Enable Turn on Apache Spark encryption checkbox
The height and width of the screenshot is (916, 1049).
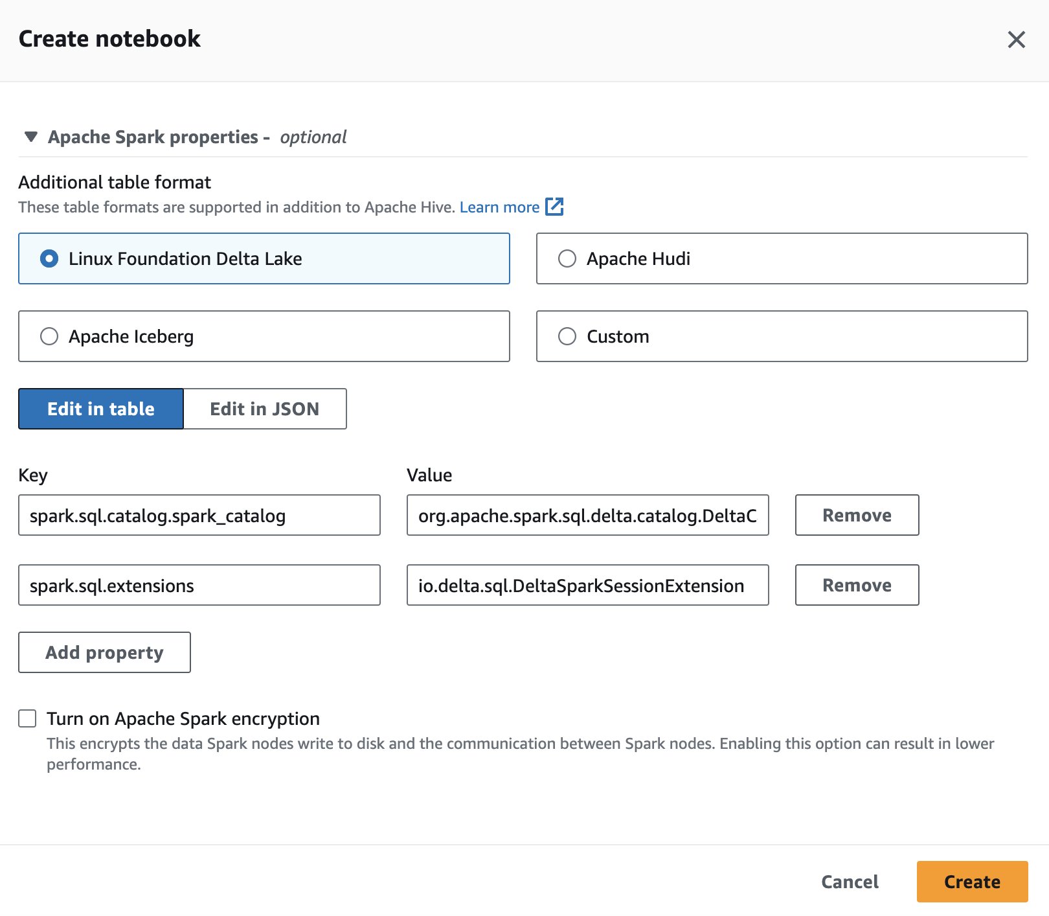27,718
